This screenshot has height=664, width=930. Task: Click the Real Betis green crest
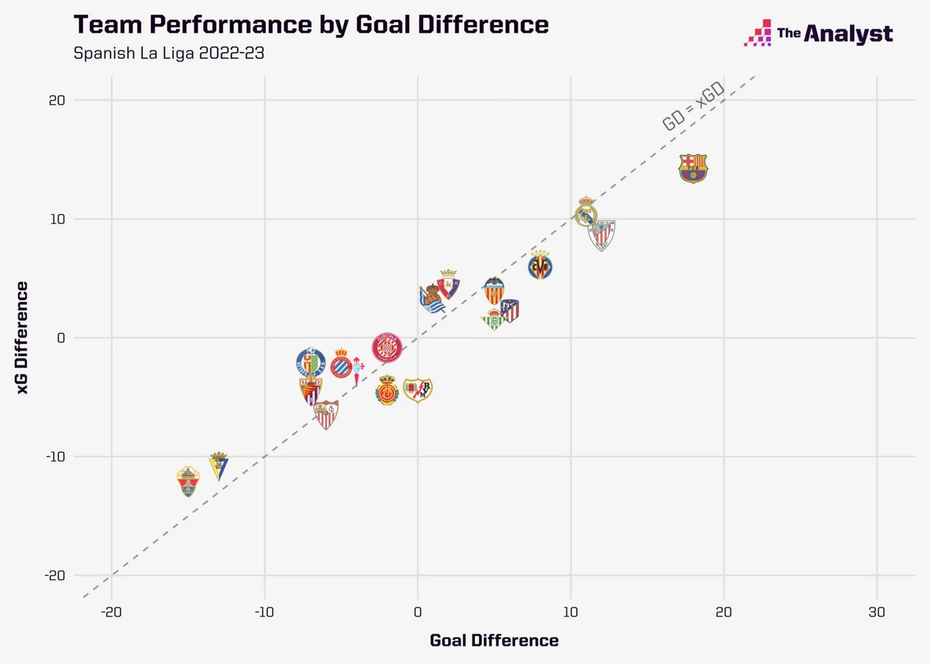[x=494, y=320]
